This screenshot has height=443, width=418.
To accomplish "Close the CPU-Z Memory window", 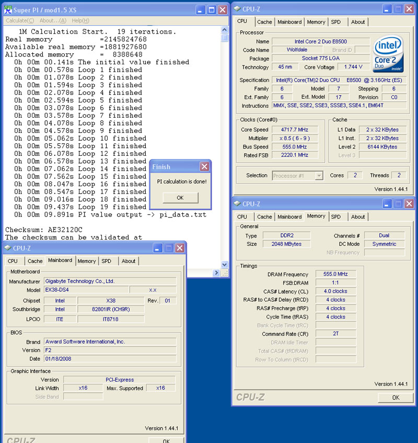I will pyautogui.click(x=409, y=203).
